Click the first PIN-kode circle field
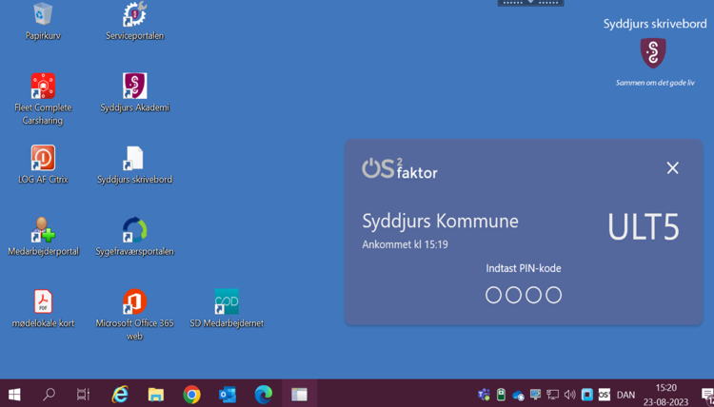 (493, 295)
